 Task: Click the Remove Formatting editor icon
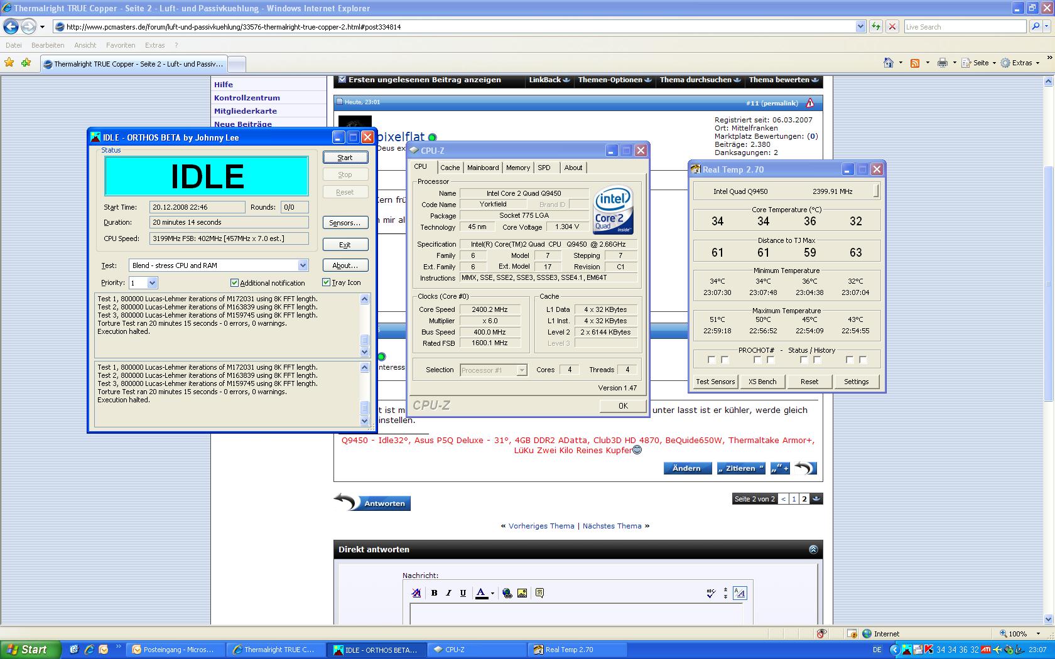[416, 592]
